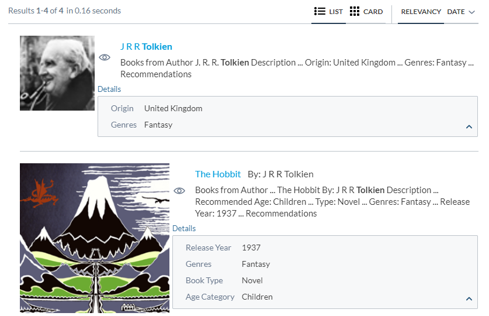Click the eye icon beside The Hobbit
Viewport: 489px width, 316px height.
[179, 191]
